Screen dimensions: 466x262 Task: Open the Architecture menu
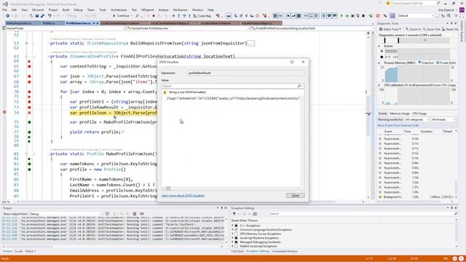point(119,9)
